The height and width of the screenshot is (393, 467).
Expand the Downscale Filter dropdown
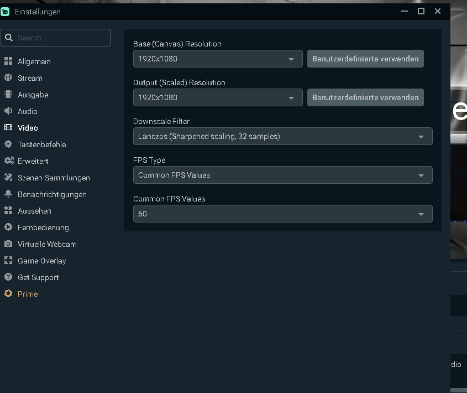pyautogui.click(x=282, y=136)
